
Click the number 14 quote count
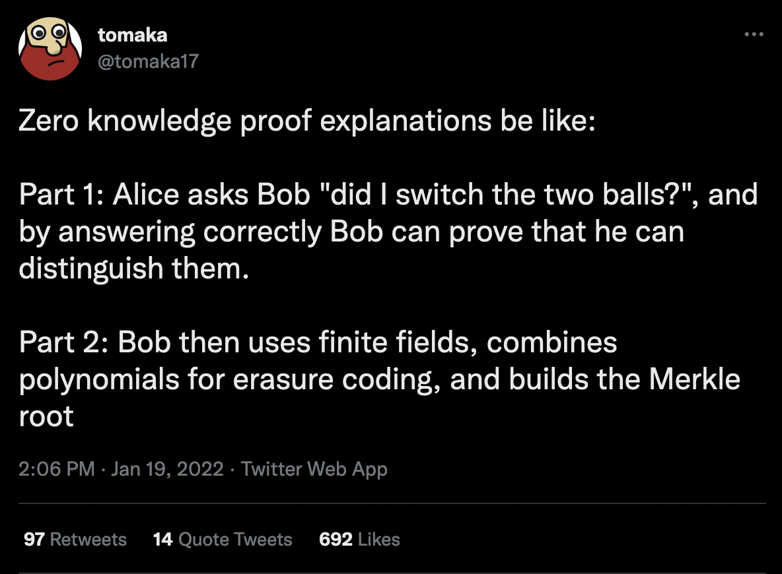pyautogui.click(x=162, y=539)
